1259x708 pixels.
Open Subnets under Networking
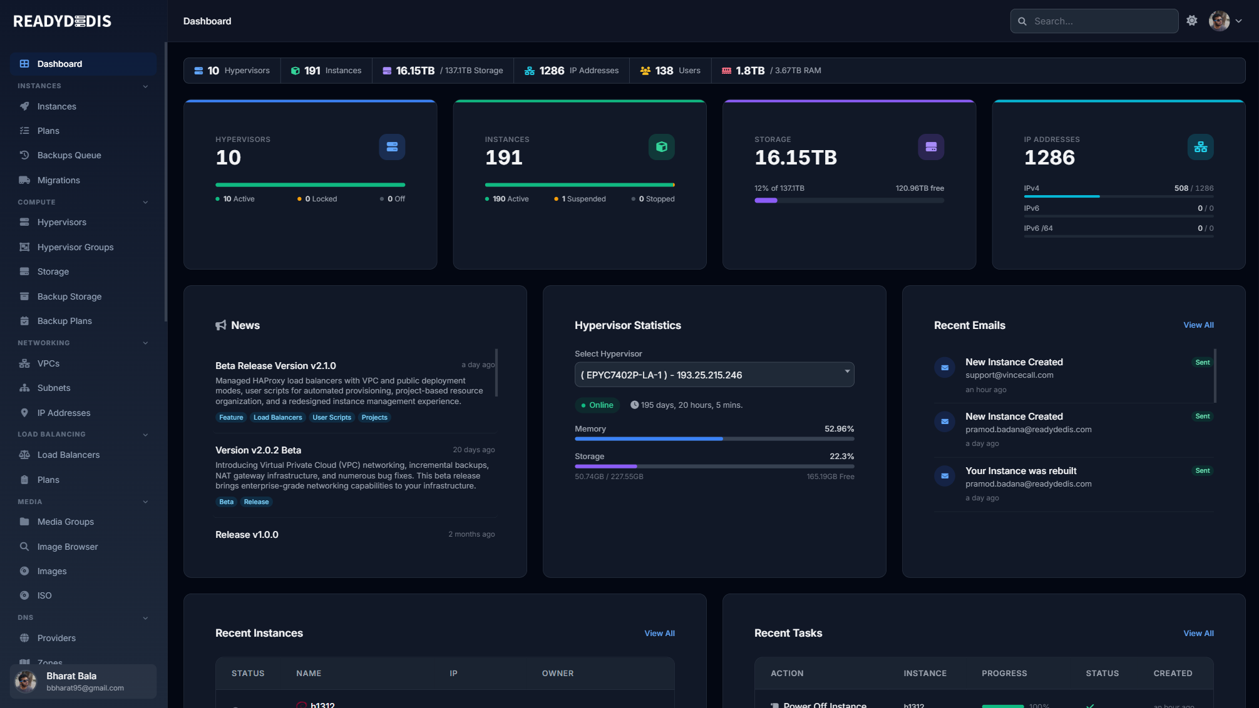[53, 387]
